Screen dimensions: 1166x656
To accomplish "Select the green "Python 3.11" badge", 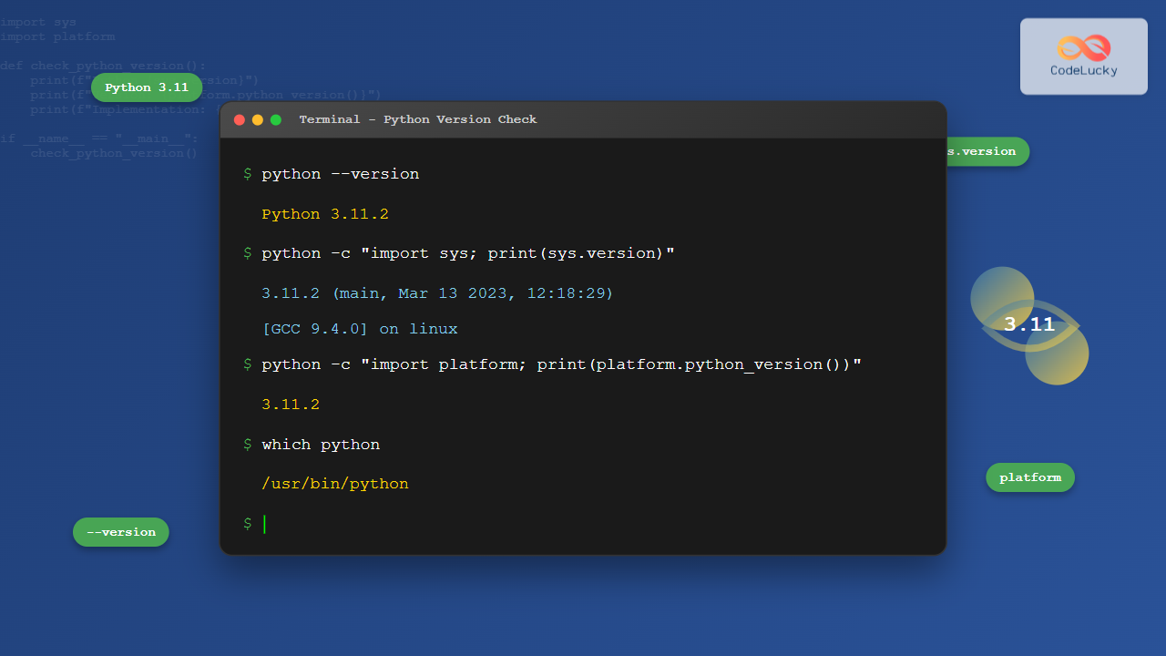I will pos(147,87).
